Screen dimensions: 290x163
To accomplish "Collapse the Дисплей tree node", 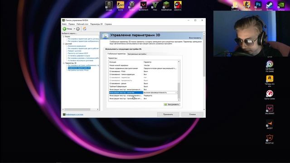I will click(64, 44).
